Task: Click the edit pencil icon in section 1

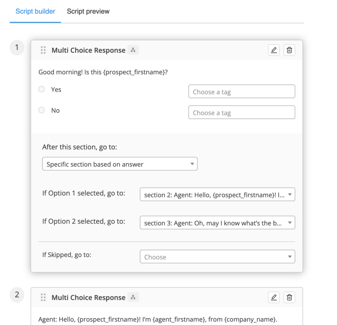Action: click(x=274, y=50)
